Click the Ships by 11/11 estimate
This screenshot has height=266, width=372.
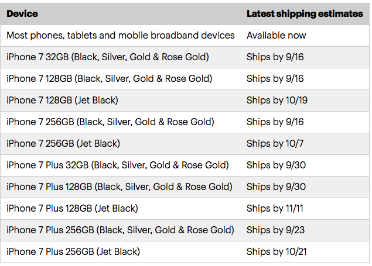tap(275, 208)
